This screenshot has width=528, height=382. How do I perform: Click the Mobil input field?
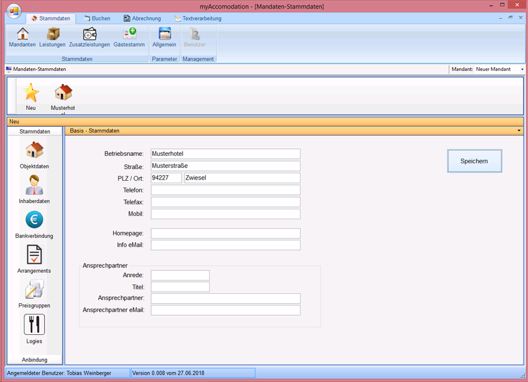[x=225, y=214]
